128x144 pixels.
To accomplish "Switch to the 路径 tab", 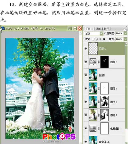I will [x=106, y=29].
